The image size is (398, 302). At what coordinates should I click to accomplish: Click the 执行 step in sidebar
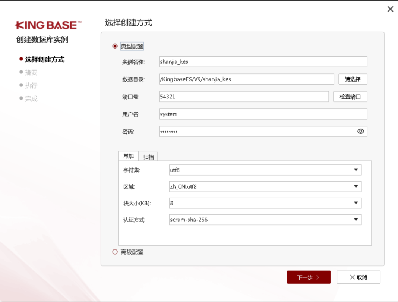pos(31,86)
